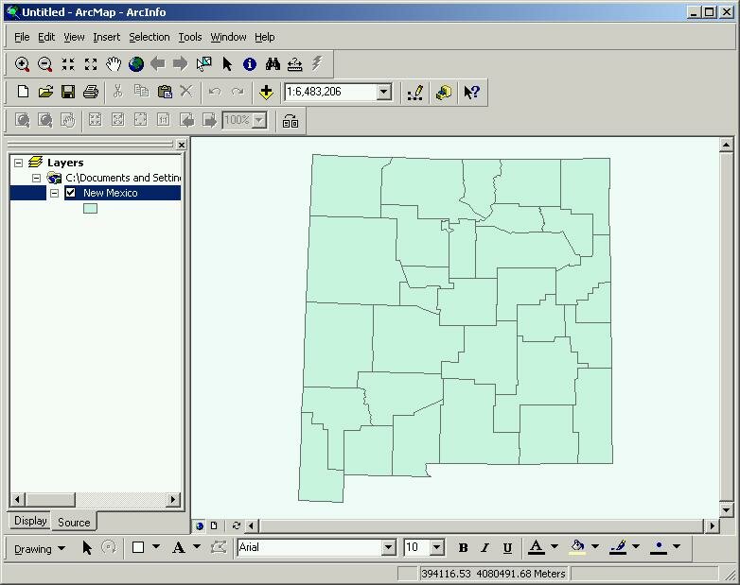Open the map scale dropdown

(x=384, y=92)
